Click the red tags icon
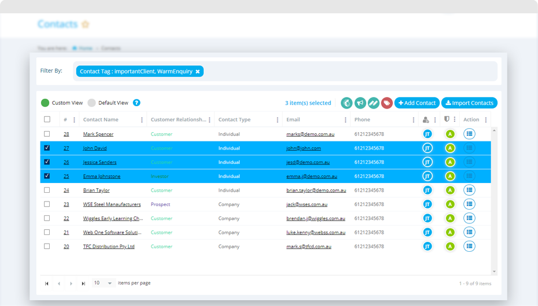Viewport: 538px width, 306px height. coord(386,103)
